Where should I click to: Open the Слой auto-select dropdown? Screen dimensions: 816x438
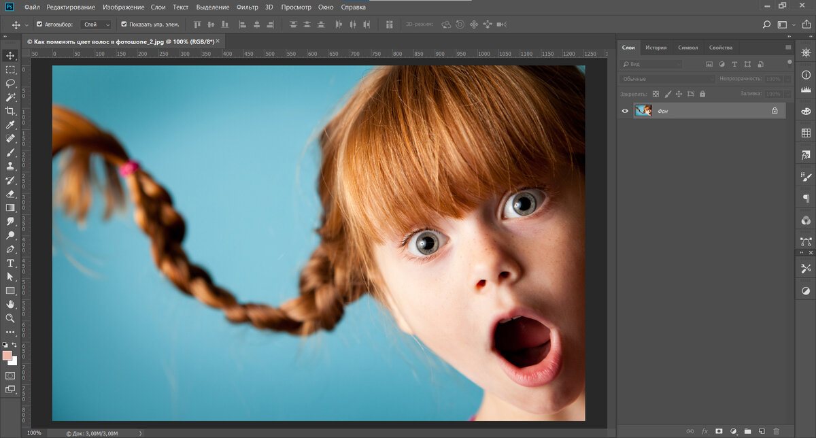click(x=95, y=24)
